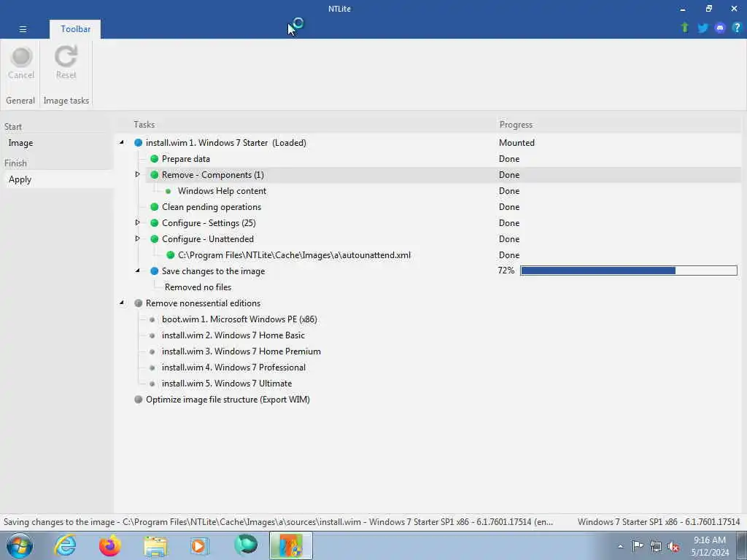Image resolution: width=747 pixels, height=560 pixels.
Task: Click green dot of Configure - Unattended
Action: click(x=155, y=239)
